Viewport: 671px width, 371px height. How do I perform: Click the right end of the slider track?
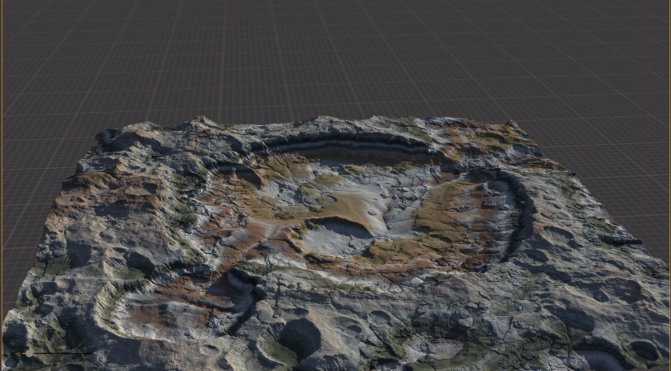(92, 353)
